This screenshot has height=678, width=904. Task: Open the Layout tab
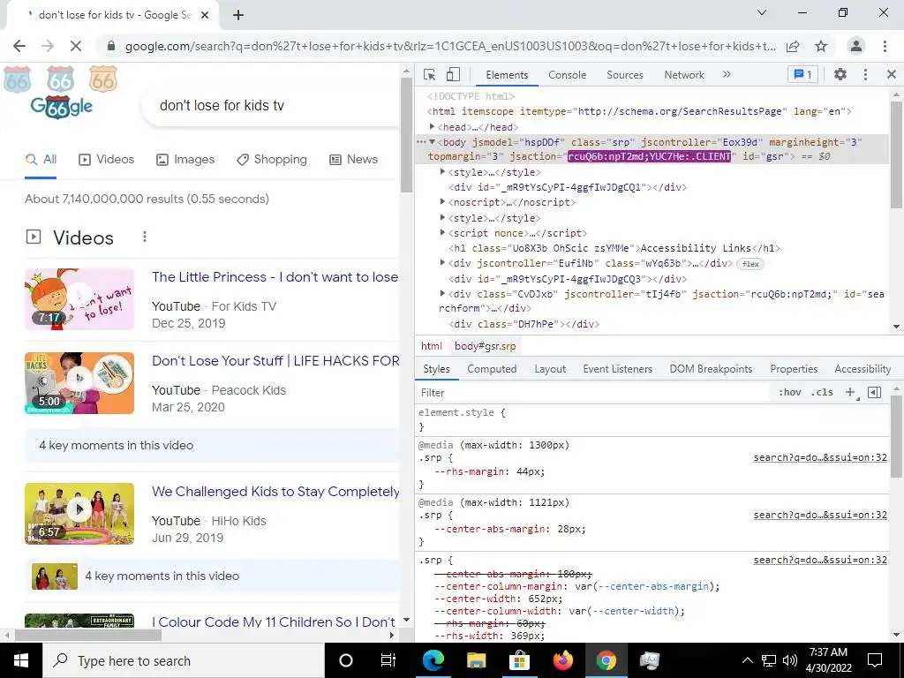pos(550,369)
